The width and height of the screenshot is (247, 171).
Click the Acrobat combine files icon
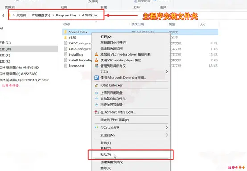point(96,112)
